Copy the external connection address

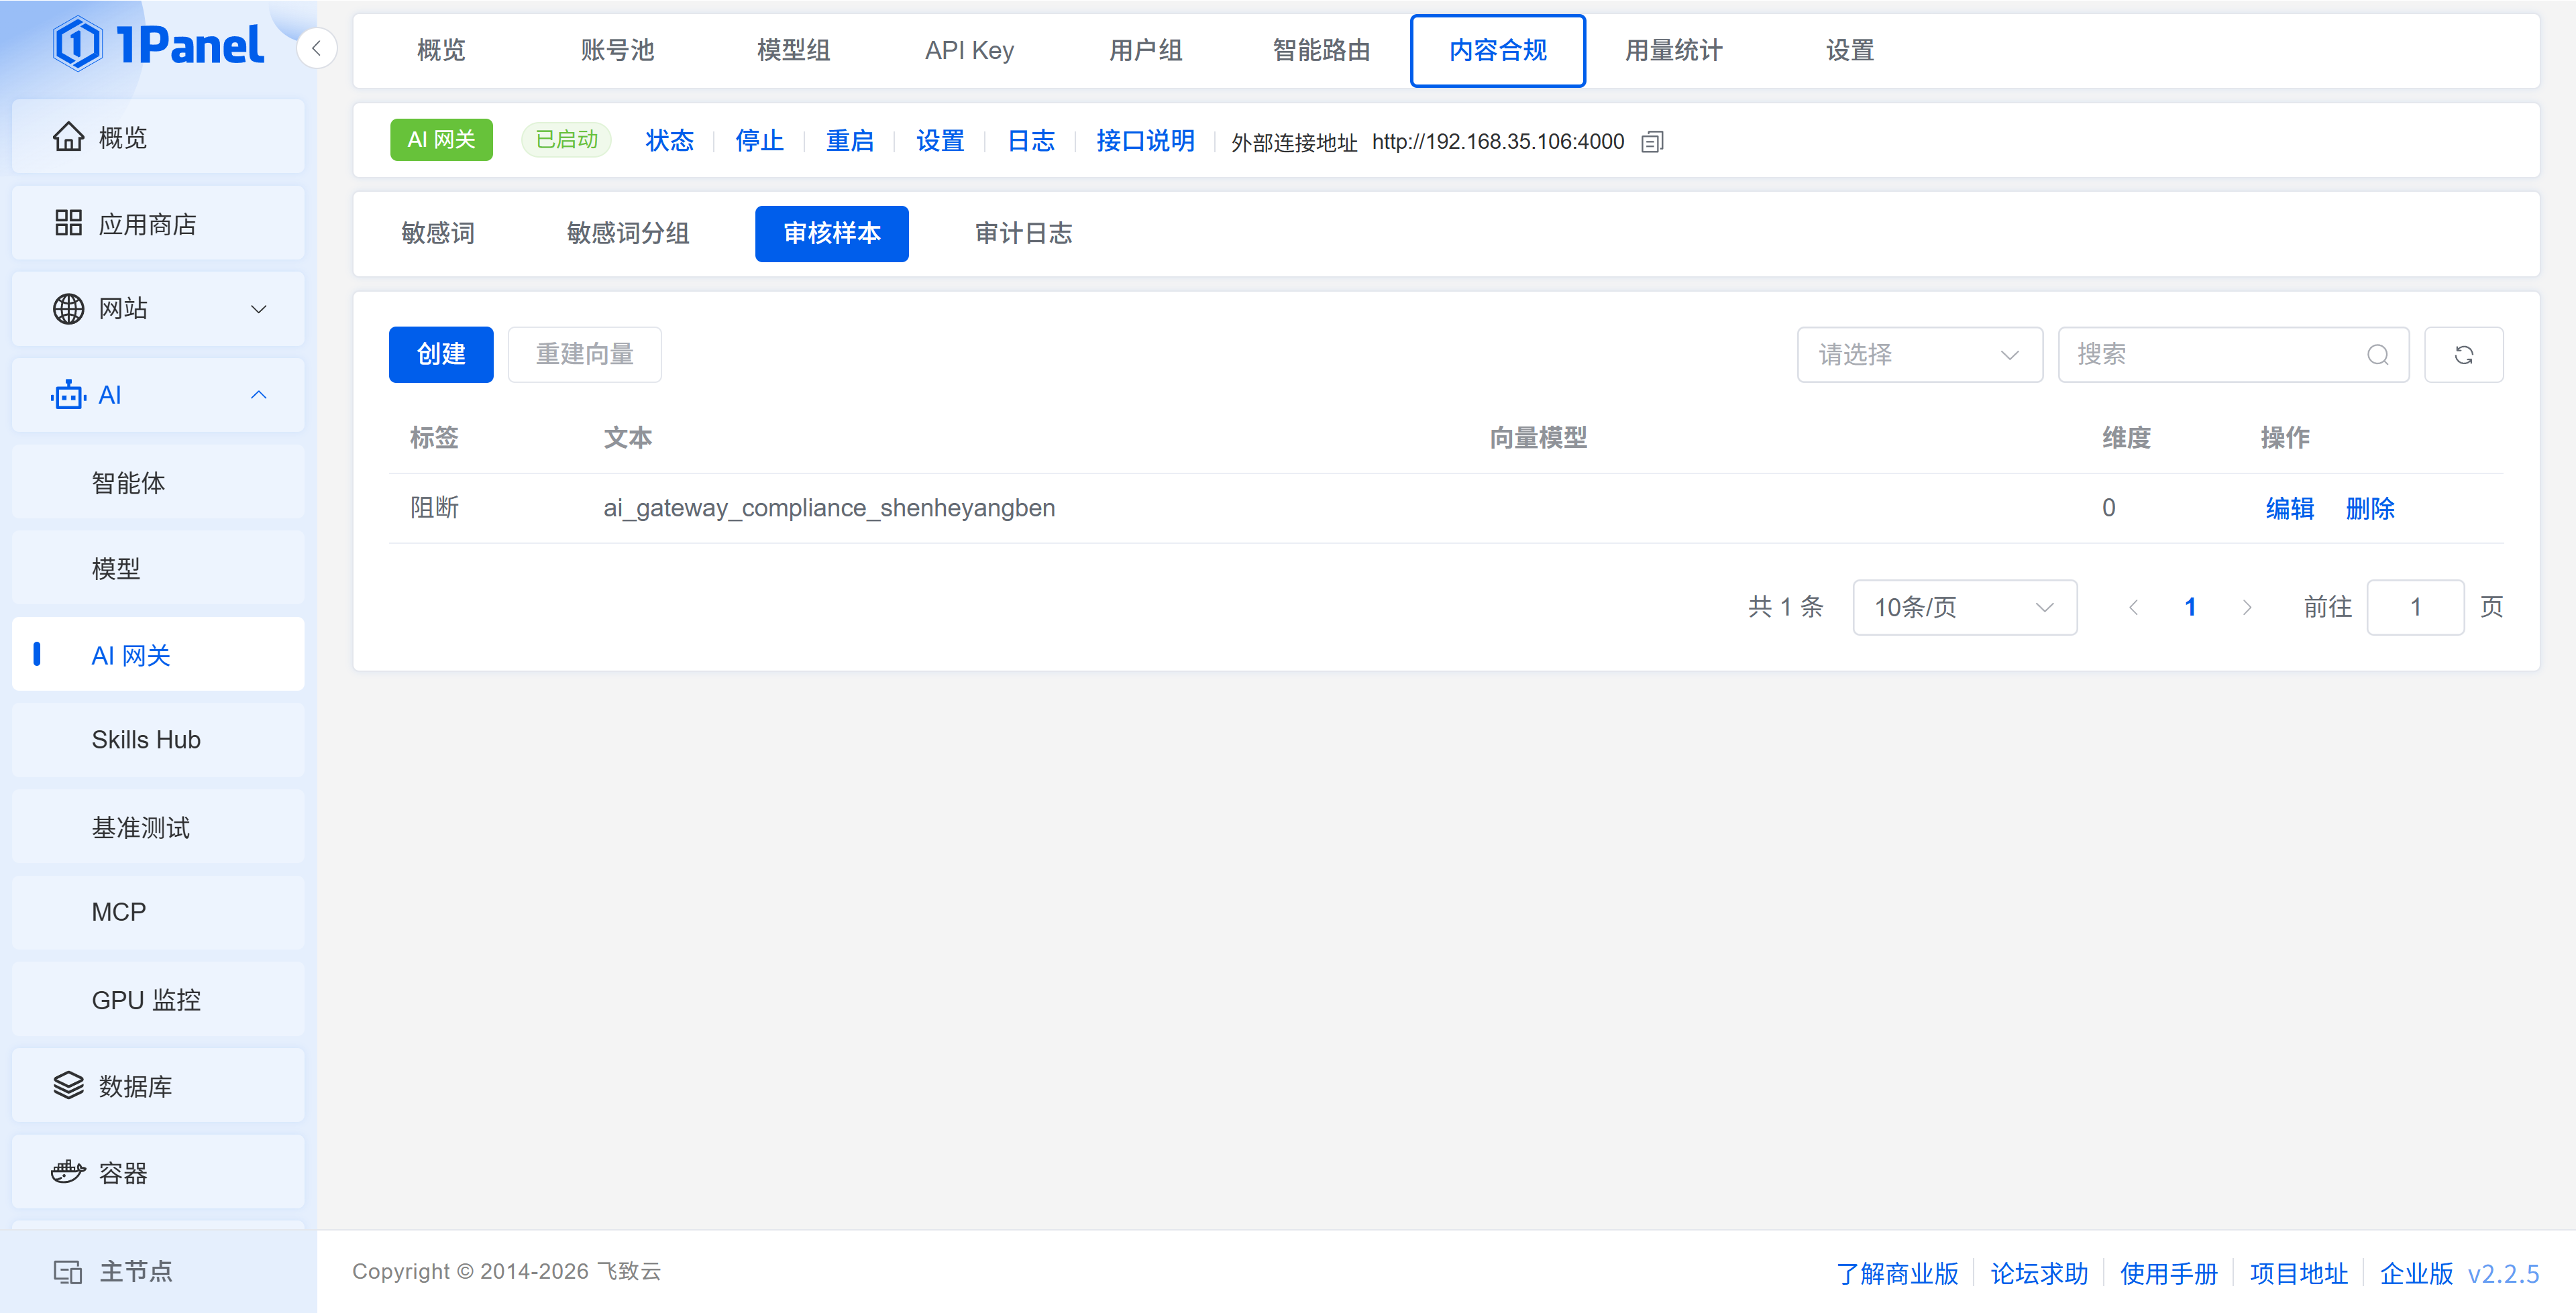pos(1652,142)
